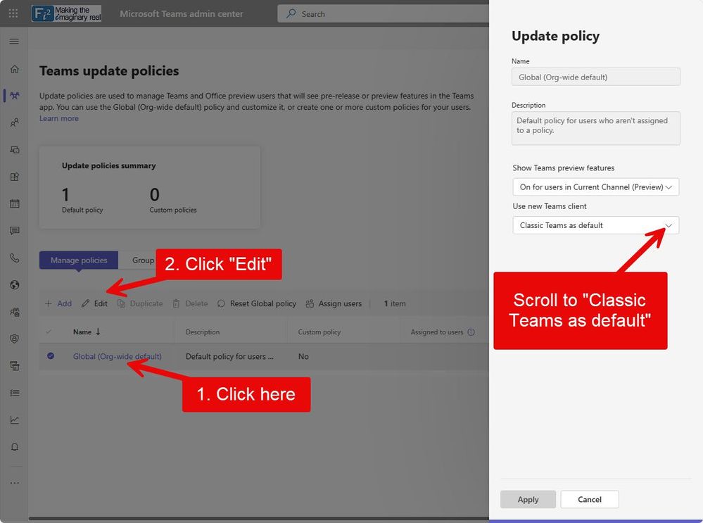703x523 pixels.
Task: Open the app launcher waffle icon
Action: coord(13,13)
